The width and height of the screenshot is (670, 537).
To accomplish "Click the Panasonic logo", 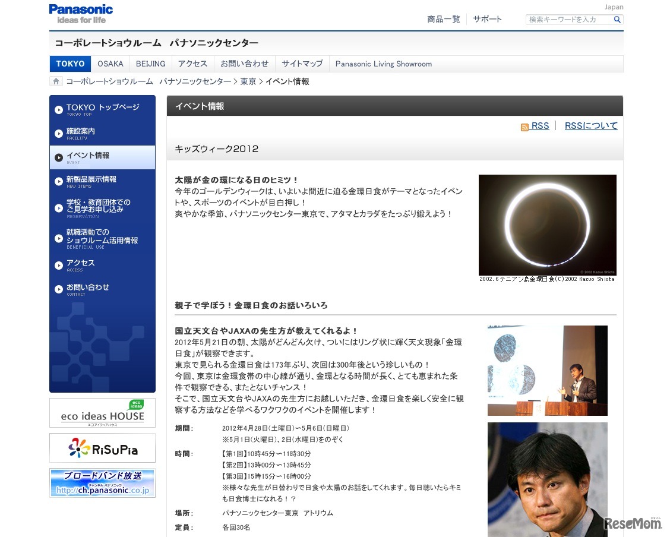I will pyautogui.click(x=81, y=13).
